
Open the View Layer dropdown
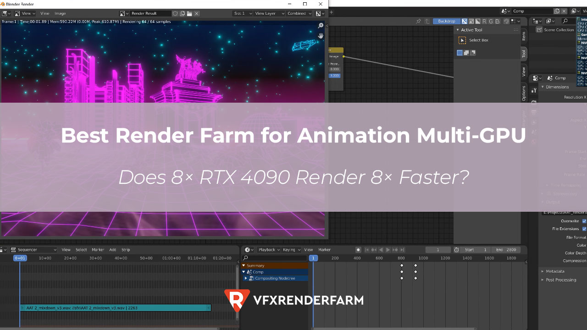[x=269, y=14]
